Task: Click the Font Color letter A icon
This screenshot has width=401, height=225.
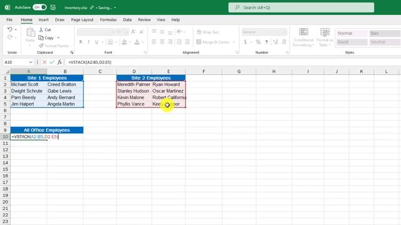Action: pyautogui.click(x=137, y=42)
